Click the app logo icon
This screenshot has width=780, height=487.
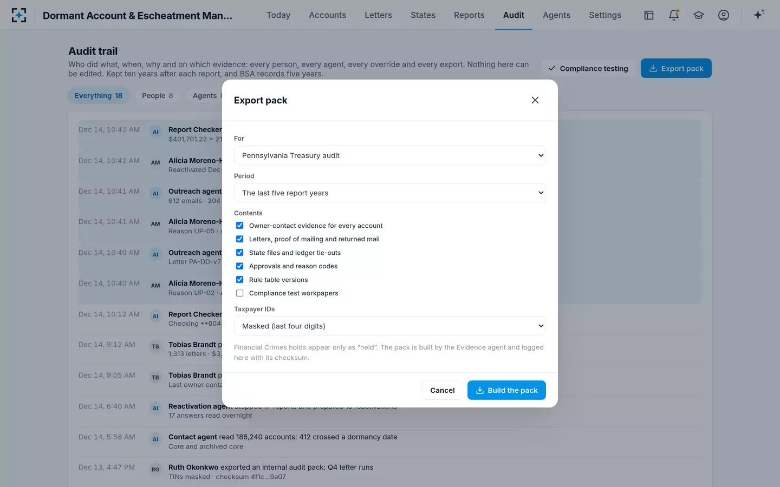[x=19, y=15]
